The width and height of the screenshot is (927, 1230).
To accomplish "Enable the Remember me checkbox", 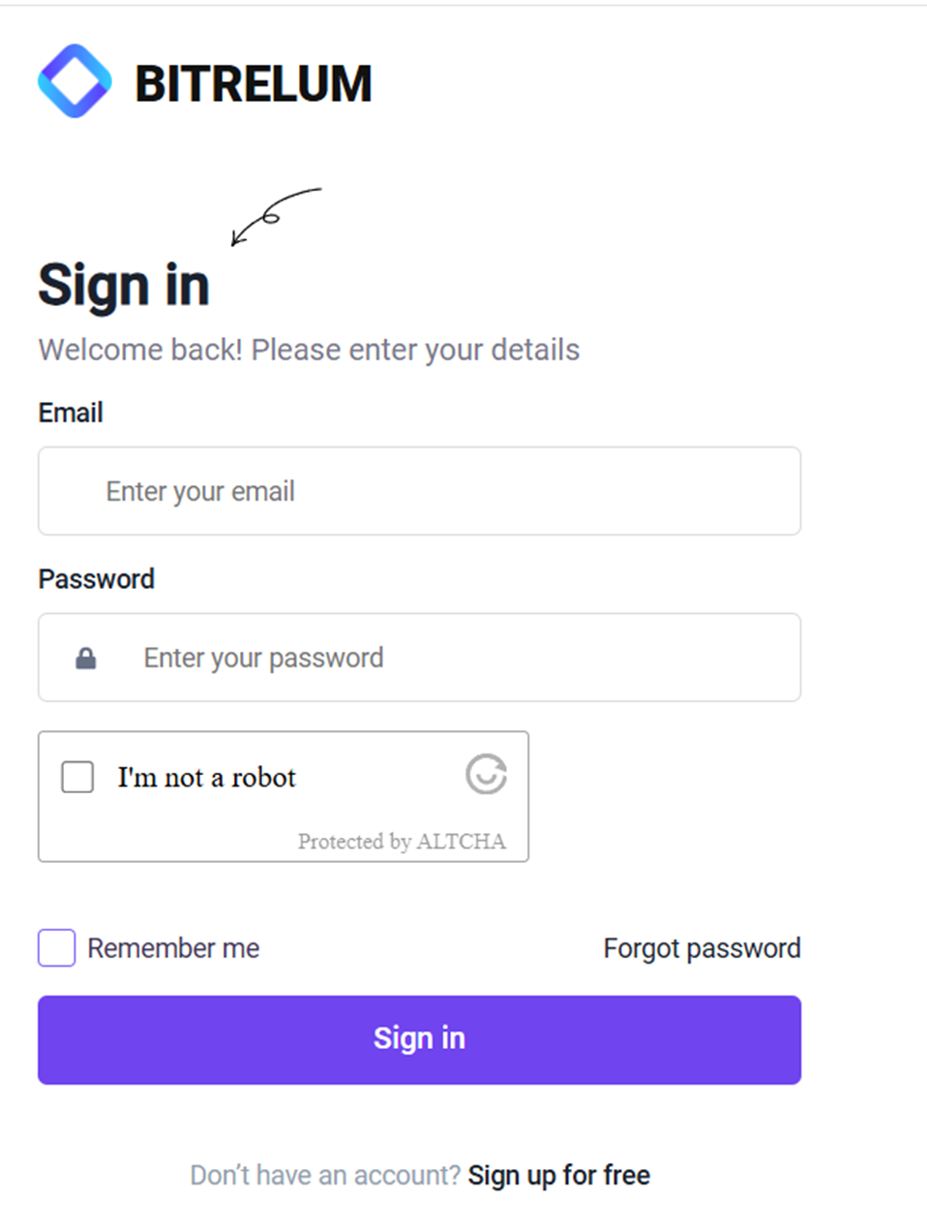I will coord(57,948).
